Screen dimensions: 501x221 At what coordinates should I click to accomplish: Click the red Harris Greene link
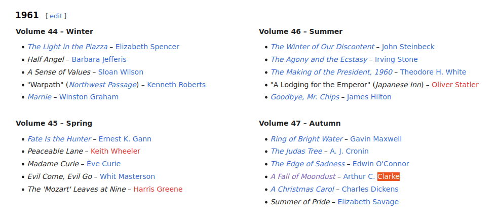point(158,189)
